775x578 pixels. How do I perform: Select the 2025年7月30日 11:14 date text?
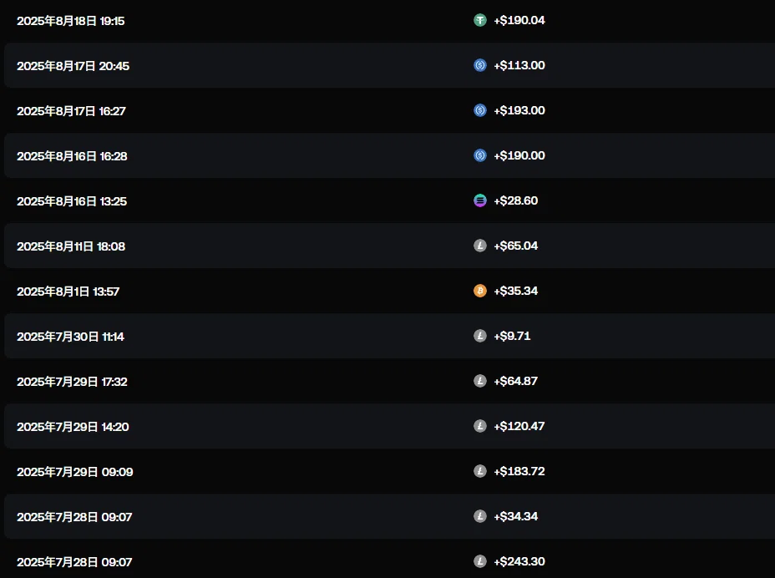point(71,337)
